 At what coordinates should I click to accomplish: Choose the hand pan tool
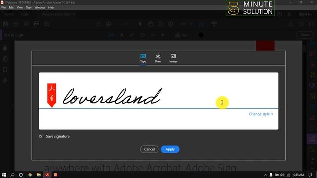(150, 24)
